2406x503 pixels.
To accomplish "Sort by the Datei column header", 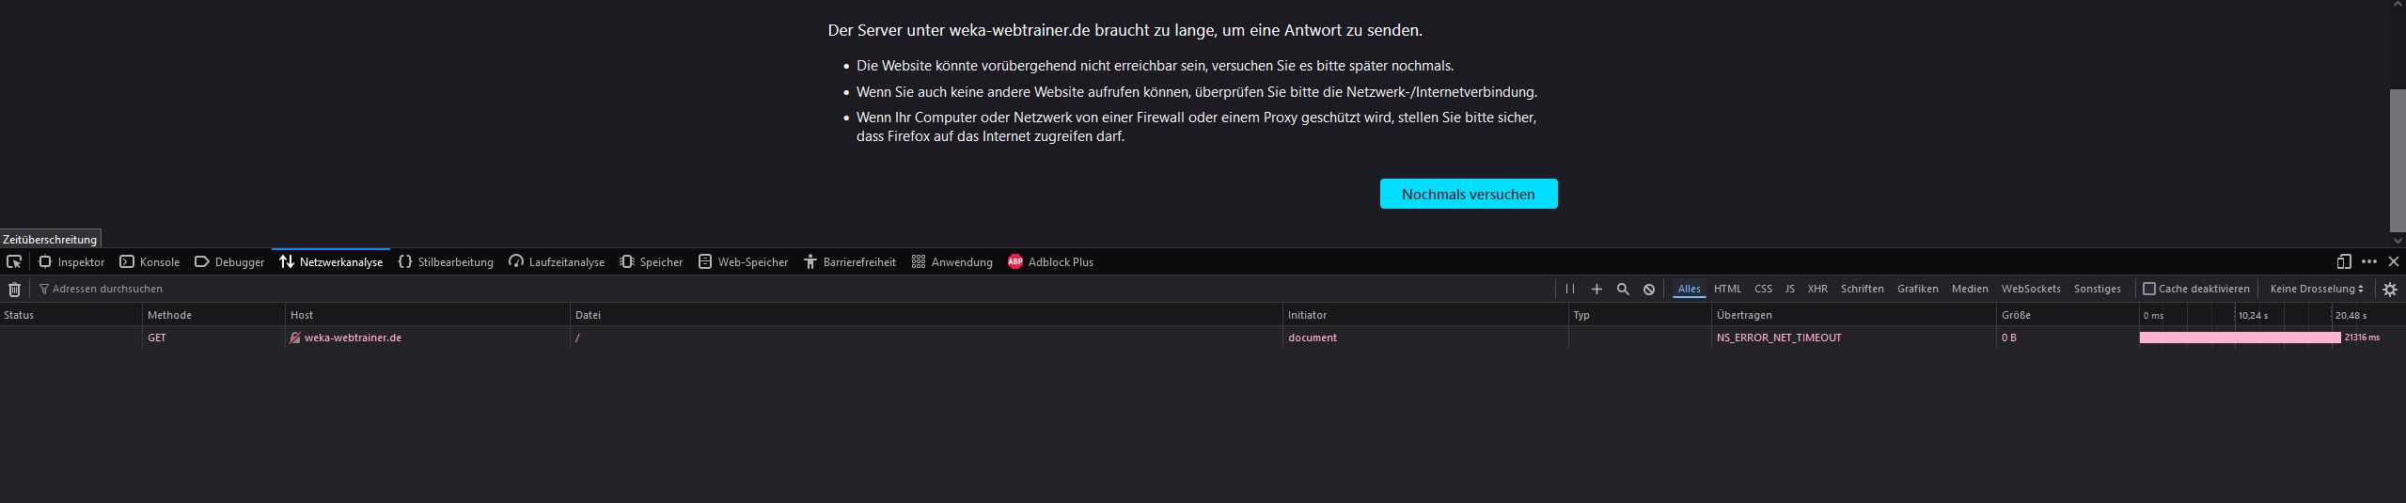I will (x=926, y=315).
